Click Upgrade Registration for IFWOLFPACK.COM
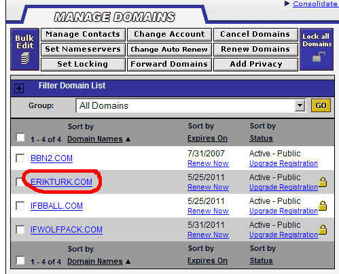 [x=283, y=235]
